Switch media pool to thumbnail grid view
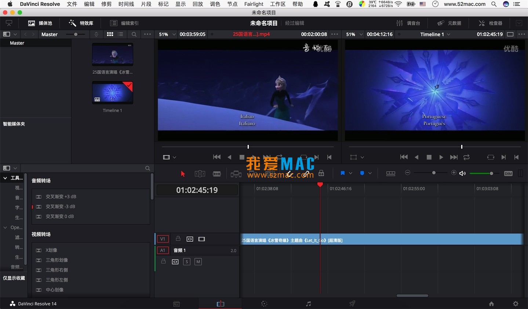 (x=110, y=34)
